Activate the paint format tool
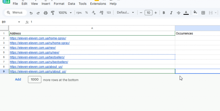 point(53,13)
